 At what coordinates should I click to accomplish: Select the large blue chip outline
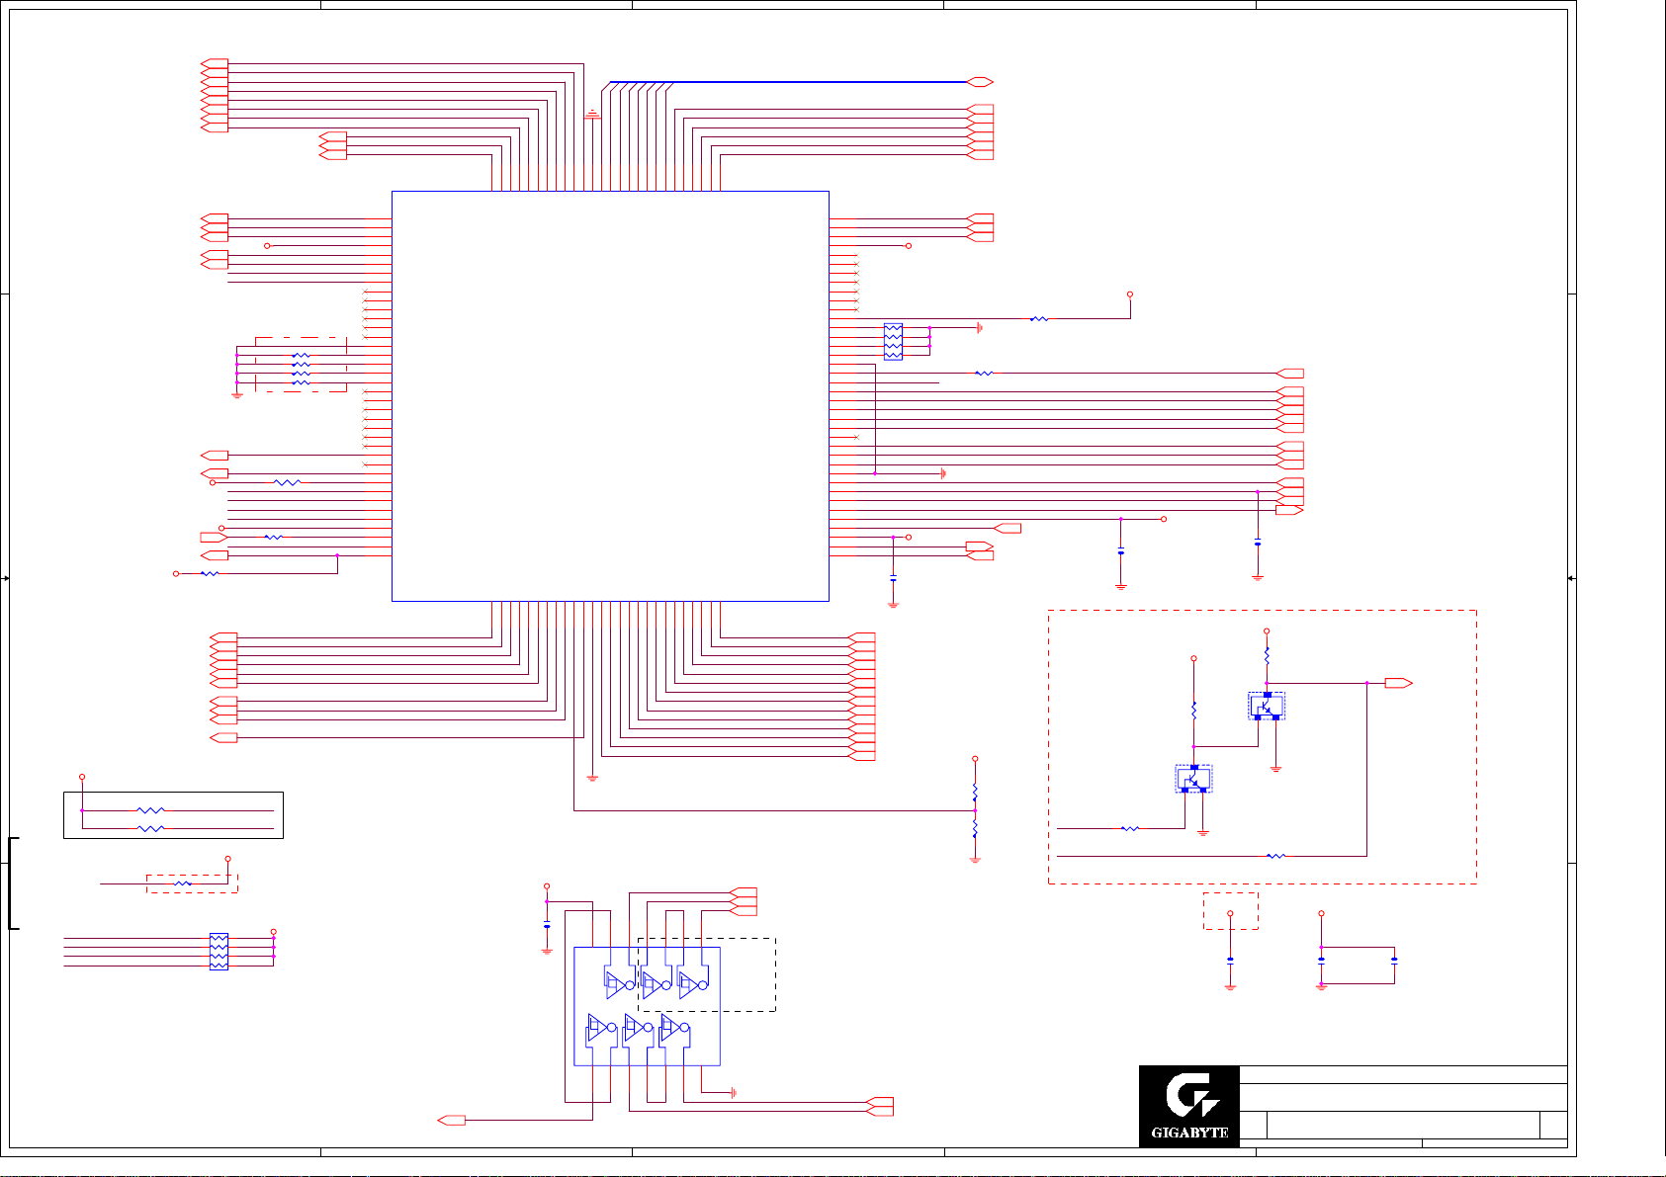610,395
